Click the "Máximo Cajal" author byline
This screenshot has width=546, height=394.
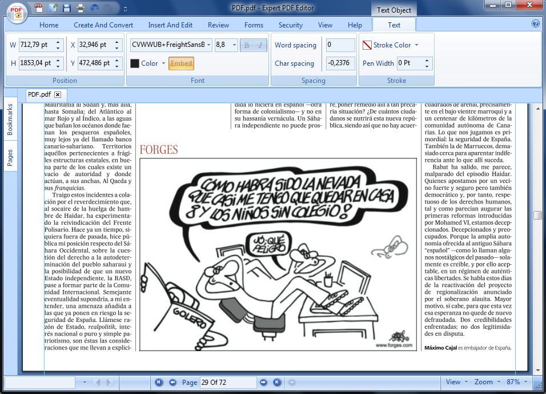pos(440,348)
